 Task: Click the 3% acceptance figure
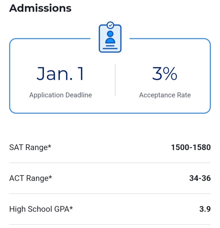165,74
